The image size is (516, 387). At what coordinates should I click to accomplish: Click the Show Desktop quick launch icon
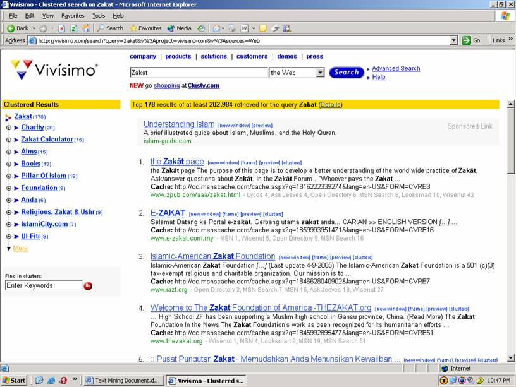coord(39,381)
